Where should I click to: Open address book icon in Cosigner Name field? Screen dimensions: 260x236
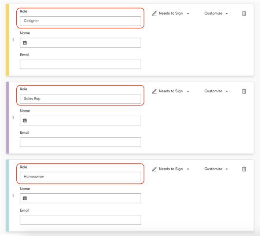click(25, 43)
